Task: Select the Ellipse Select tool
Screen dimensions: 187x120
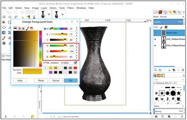Action: [10, 17]
